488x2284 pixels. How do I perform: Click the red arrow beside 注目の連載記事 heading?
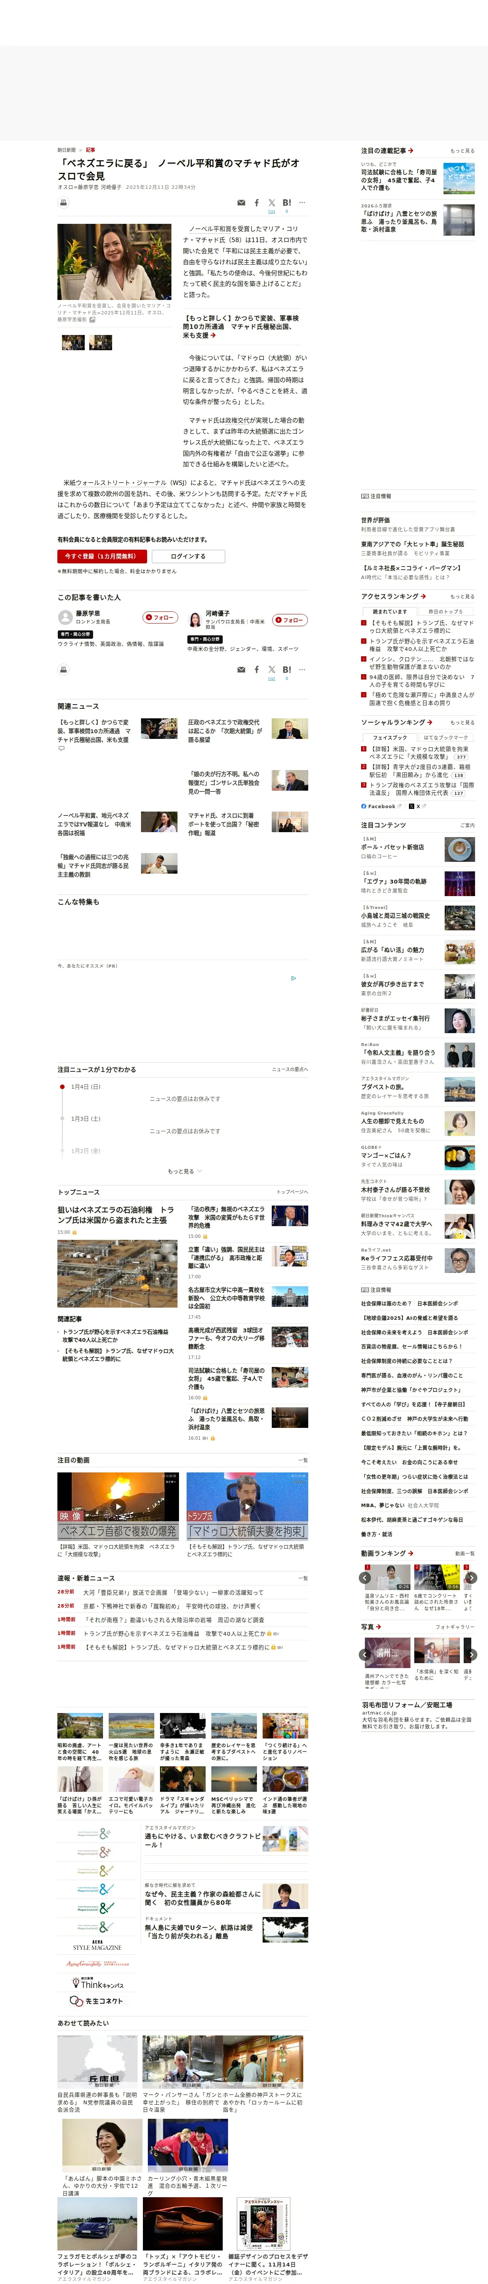click(x=411, y=151)
